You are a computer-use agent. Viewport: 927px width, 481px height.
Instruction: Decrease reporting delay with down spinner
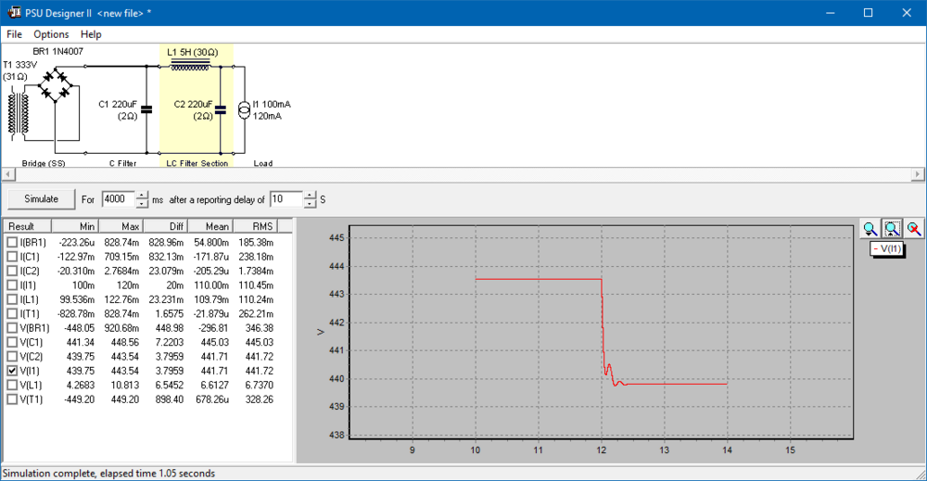point(309,204)
